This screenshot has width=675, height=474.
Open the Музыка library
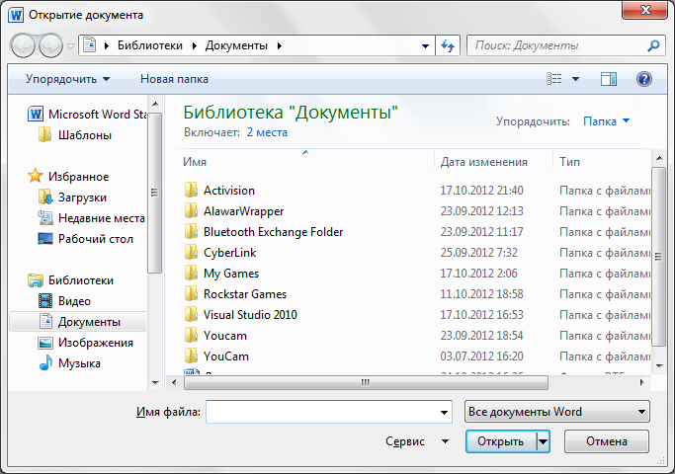(x=70, y=363)
